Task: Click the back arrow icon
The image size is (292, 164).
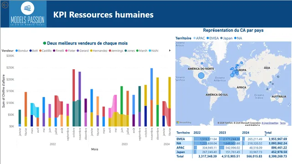Action: click(x=5, y=5)
